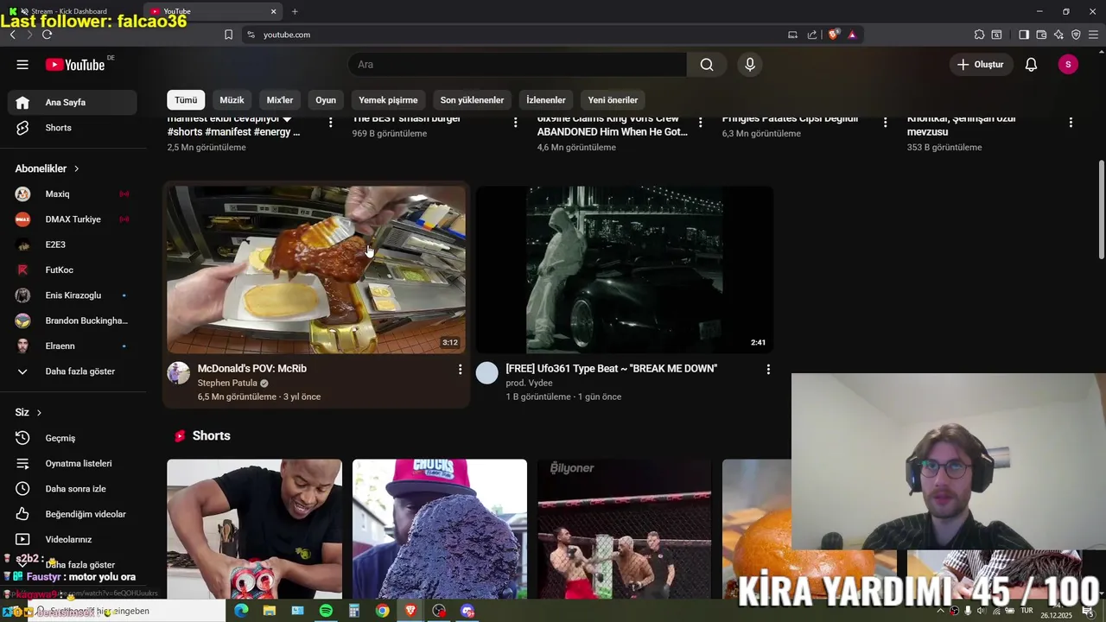Open options for 6ix9ine King Von video
1106x622 pixels.
(x=700, y=123)
